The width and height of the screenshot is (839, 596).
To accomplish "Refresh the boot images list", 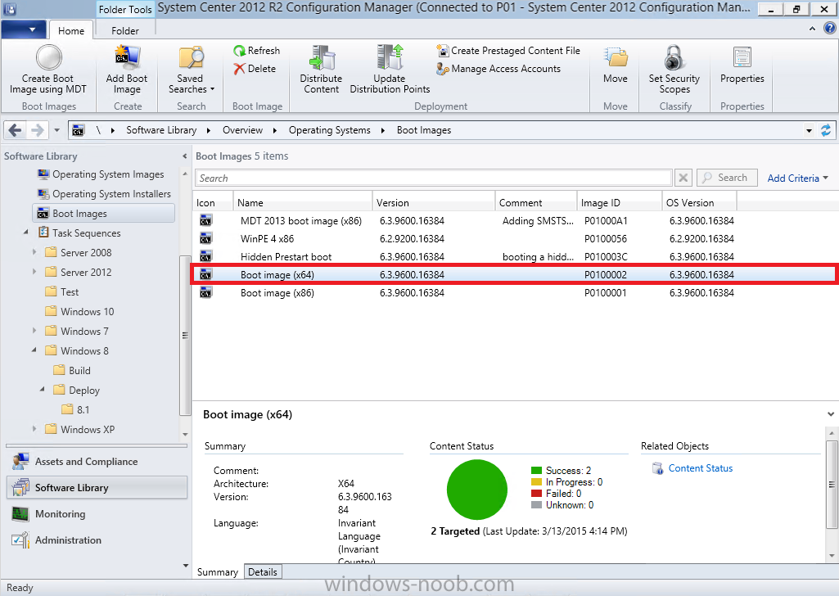I will click(x=256, y=50).
